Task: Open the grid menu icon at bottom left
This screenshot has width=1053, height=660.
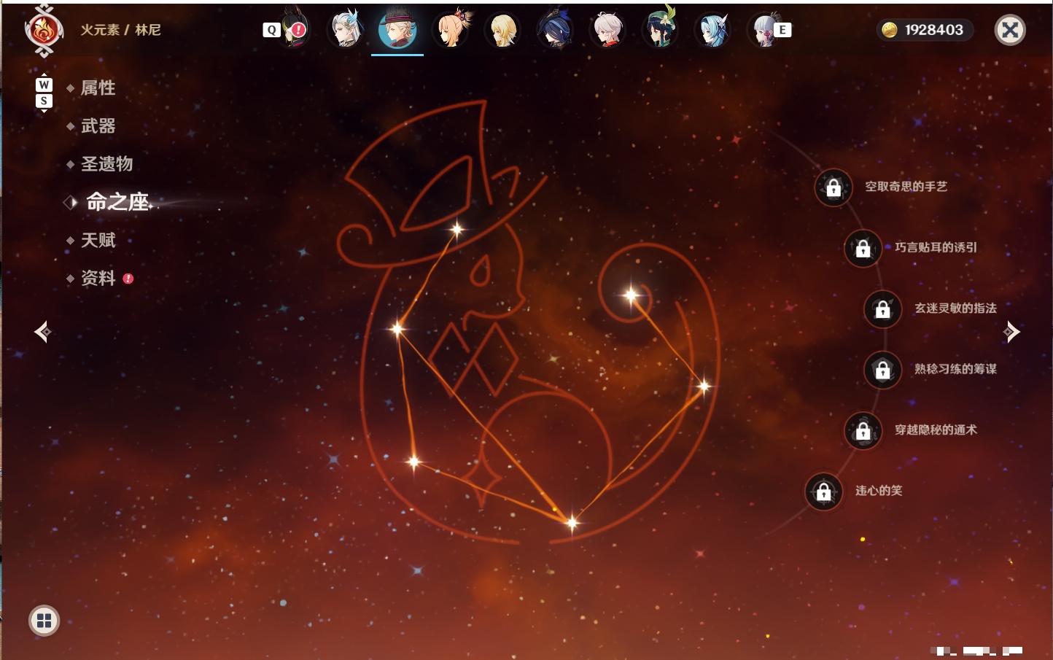Action: point(44,621)
